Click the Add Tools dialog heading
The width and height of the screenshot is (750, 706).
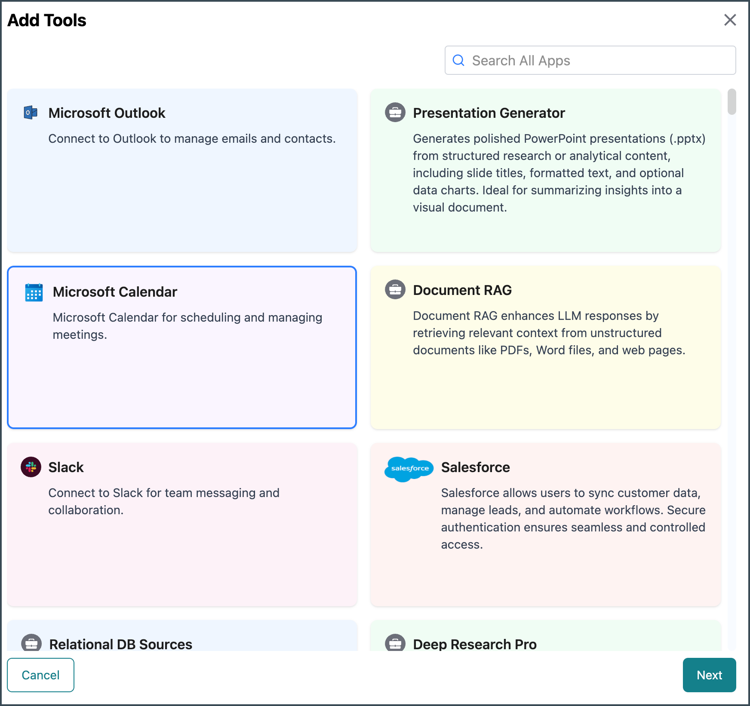47,20
